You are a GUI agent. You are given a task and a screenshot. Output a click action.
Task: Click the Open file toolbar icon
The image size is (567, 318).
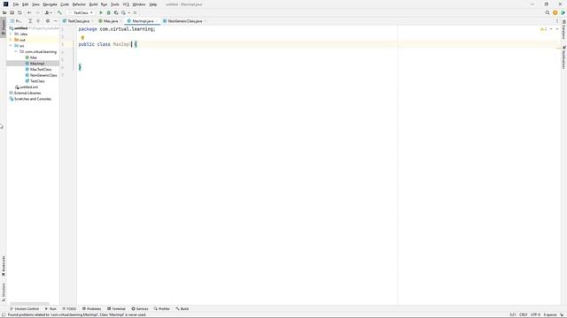tap(4, 12)
